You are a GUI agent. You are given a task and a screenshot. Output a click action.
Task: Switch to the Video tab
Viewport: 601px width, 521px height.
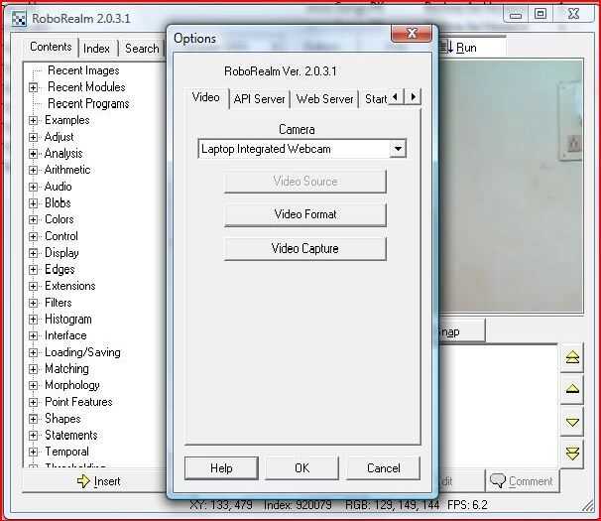206,97
